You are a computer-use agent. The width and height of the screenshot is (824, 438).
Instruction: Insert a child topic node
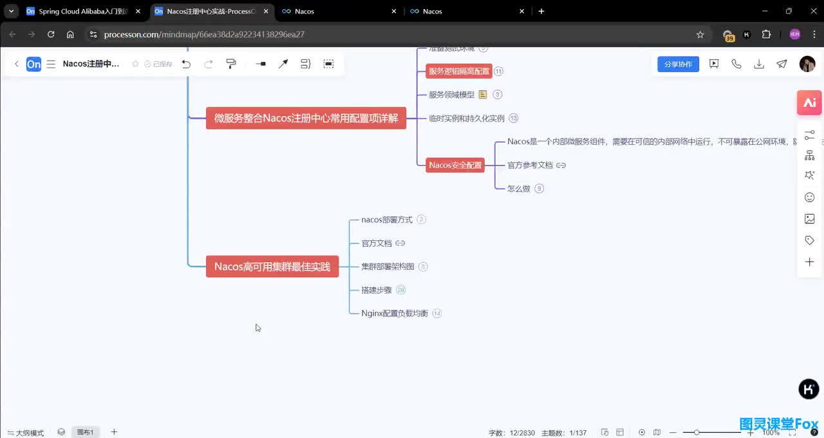(x=261, y=64)
